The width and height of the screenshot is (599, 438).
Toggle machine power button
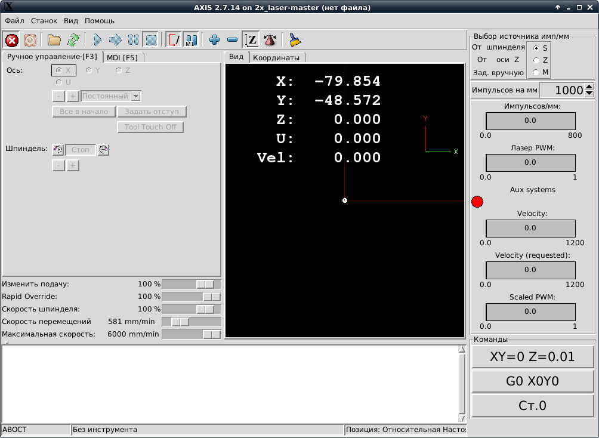tap(30, 40)
